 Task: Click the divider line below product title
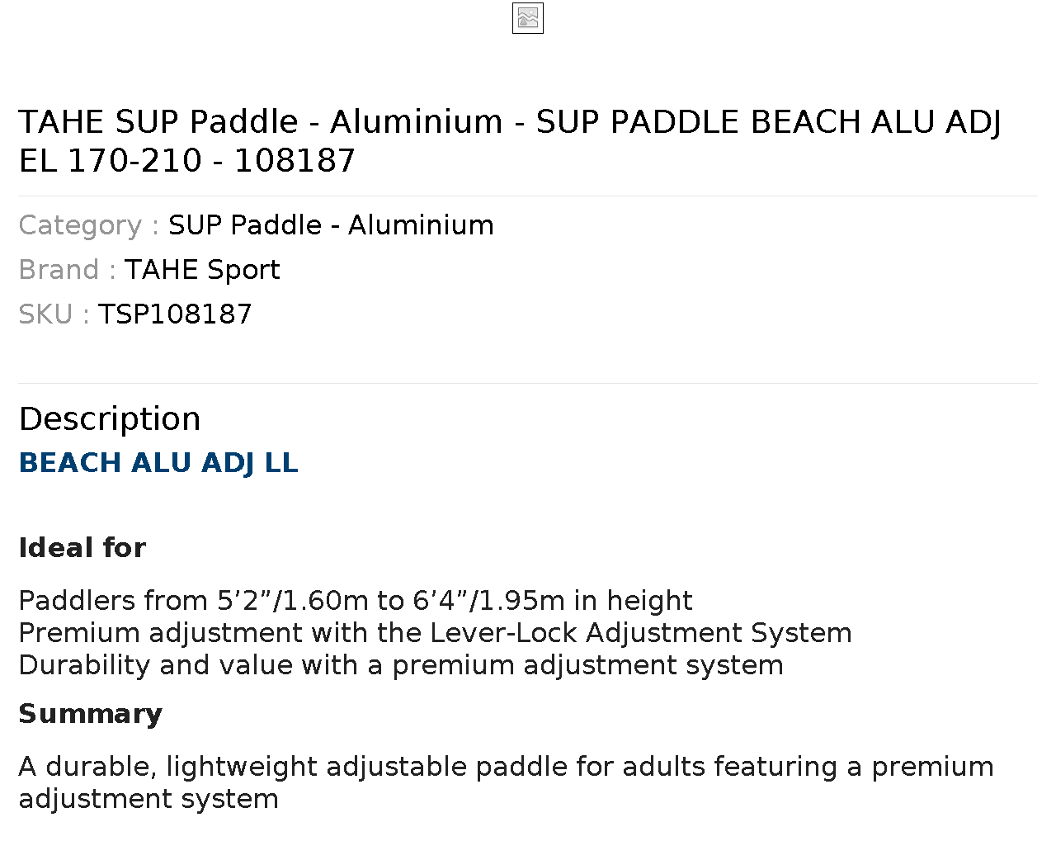point(528,196)
